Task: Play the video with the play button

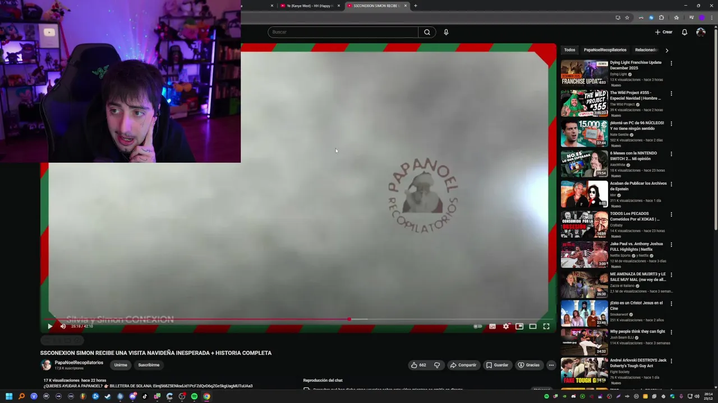Action: coord(50,326)
